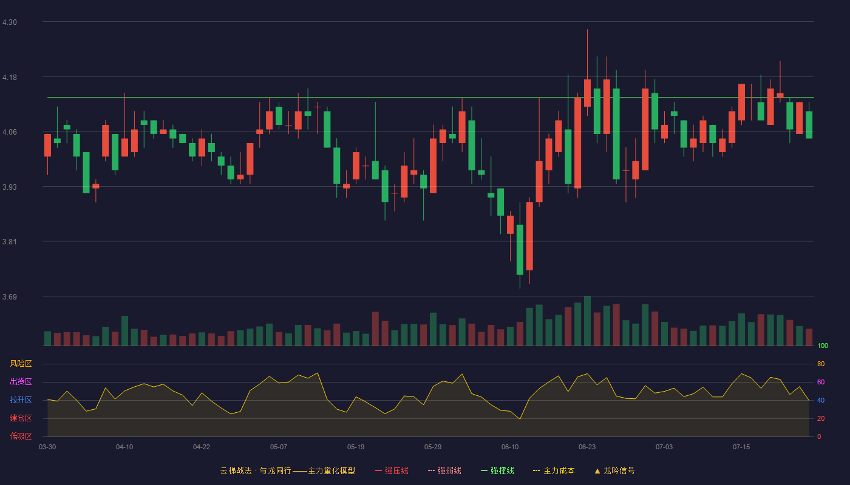The image size is (850, 485).
Task: Click the 04-10 date label
Action: (x=124, y=447)
